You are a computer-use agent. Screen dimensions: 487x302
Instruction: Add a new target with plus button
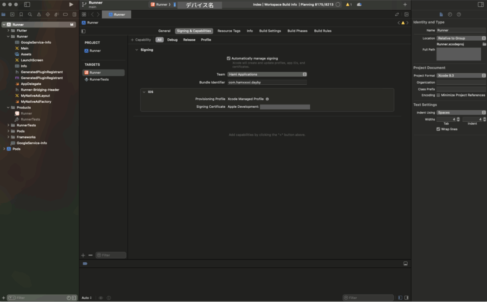tap(83, 255)
